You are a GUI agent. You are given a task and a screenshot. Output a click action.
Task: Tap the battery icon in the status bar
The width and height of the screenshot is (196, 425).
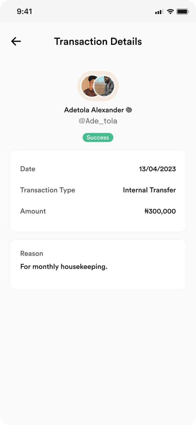coord(183,12)
